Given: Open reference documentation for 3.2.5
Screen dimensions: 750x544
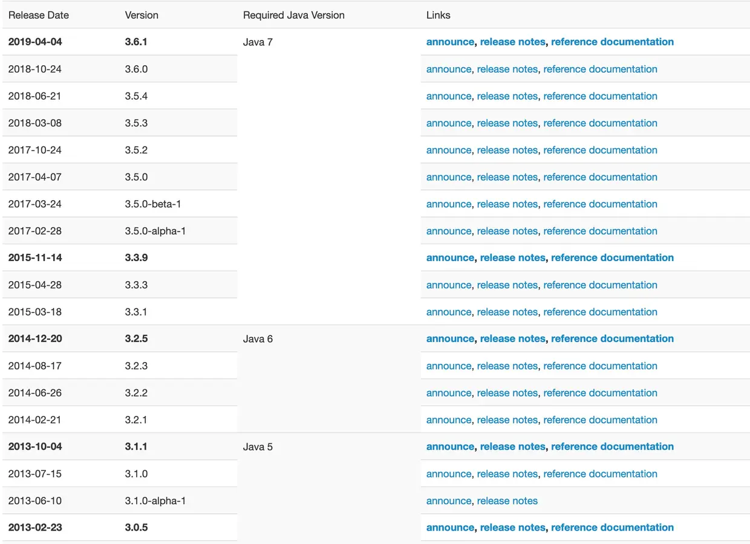Looking at the screenshot, I should click(613, 338).
